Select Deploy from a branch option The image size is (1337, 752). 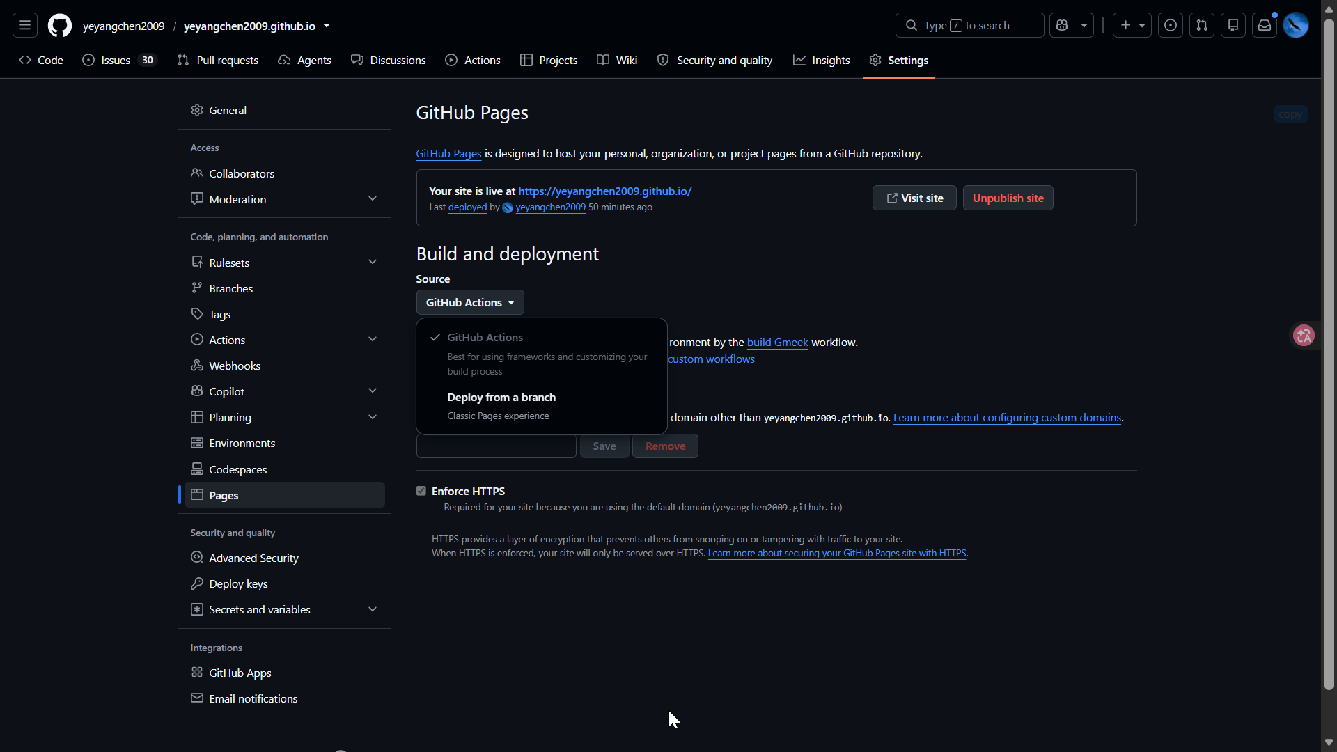tap(542, 406)
